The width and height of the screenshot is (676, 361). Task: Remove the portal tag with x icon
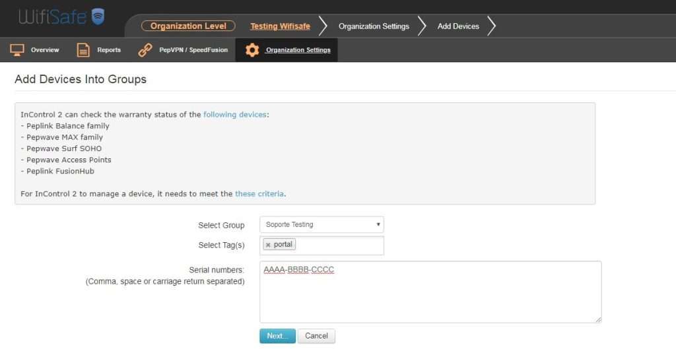pyautogui.click(x=268, y=245)
